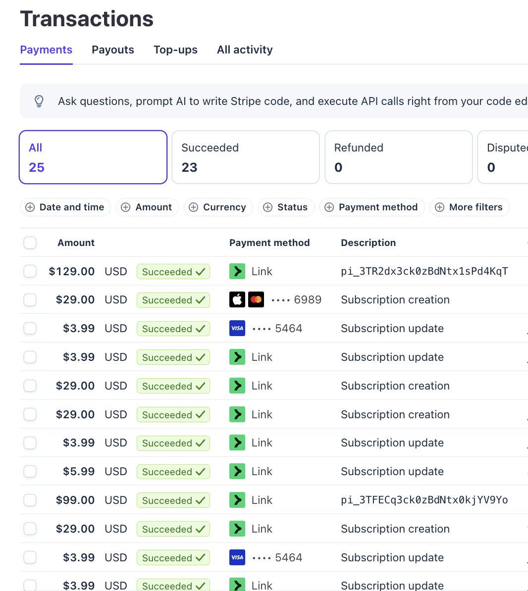Click plus icon on Payment method filter
This screenshot has height=591, width=528.
[x=329, y=207]
